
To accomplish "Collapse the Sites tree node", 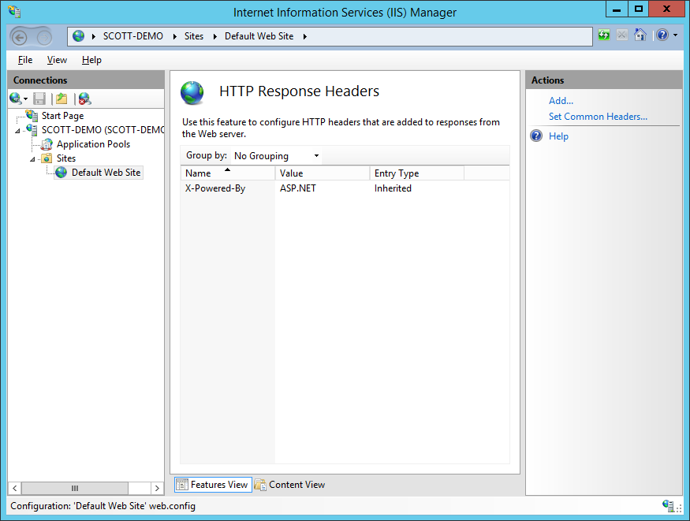I will (x=32, y=159).
